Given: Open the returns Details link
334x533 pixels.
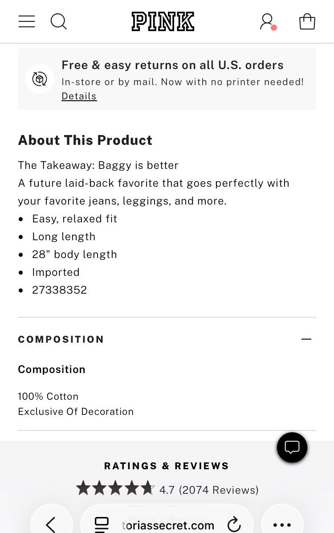Looking at the screenshot, I should click(79, 96).
